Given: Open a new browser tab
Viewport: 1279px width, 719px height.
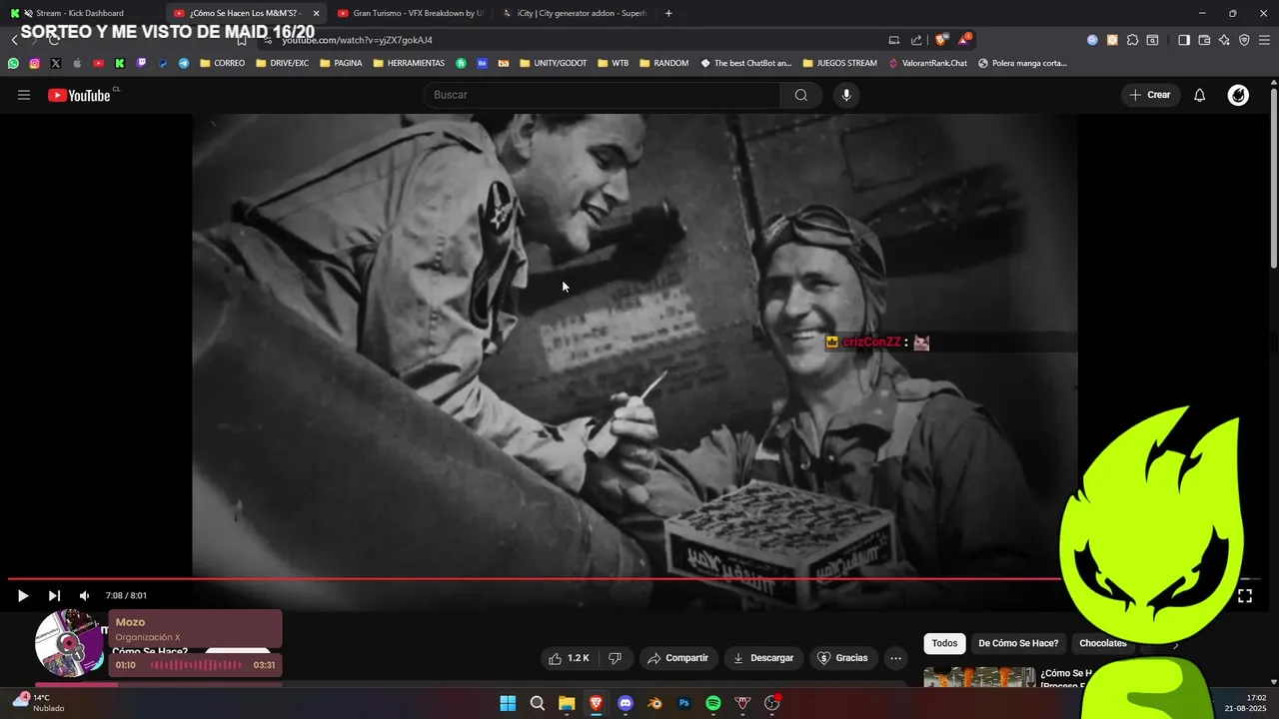Looking at the screenshot, I should pos(668,13).
